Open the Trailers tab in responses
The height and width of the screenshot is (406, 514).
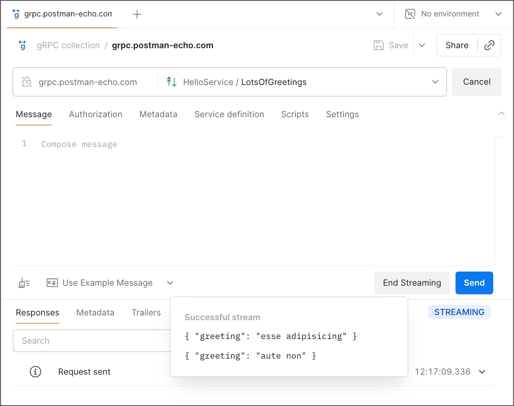point(146,312)
